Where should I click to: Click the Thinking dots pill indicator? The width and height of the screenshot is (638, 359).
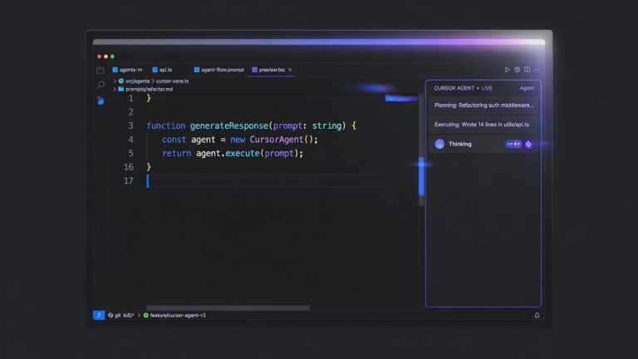pos(513,144)
